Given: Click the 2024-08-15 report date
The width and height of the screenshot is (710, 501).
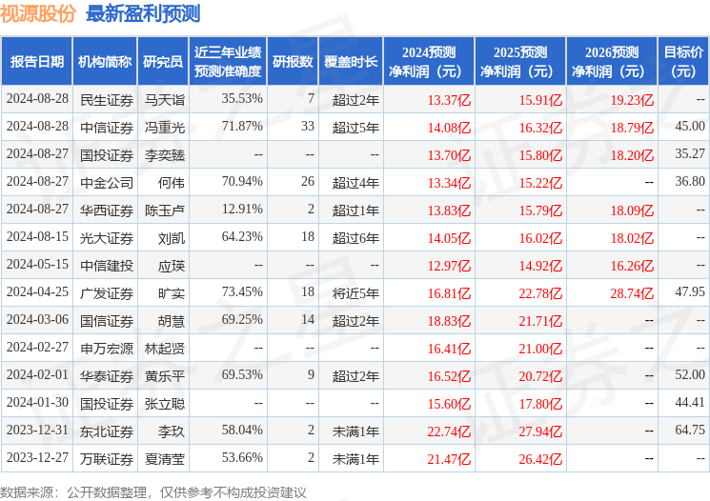Looking at the screenshot, I should pyautogui.click(x=37, y=236).
